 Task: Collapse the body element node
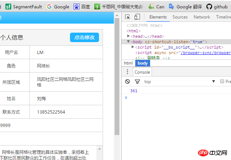click(128, 42)
